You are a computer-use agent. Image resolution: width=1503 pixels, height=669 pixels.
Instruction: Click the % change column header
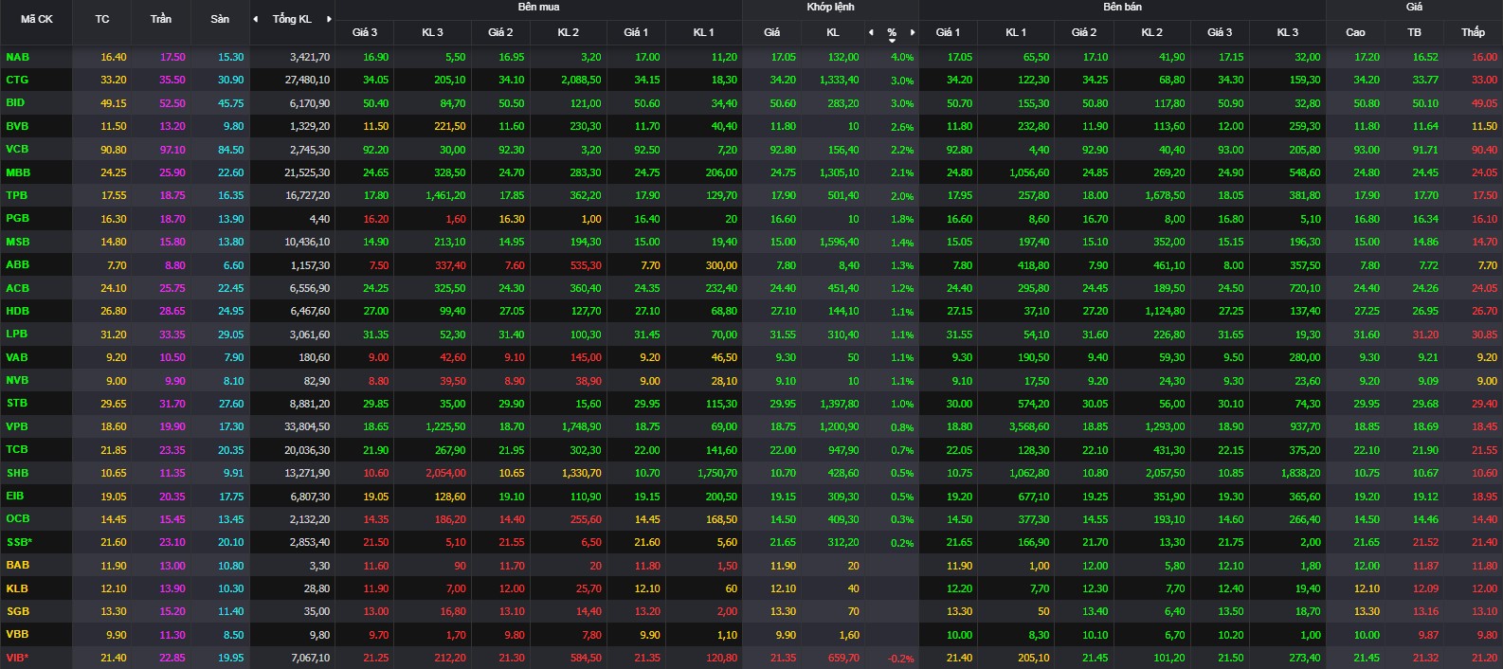pyautogui.click(x=892, y=32)
